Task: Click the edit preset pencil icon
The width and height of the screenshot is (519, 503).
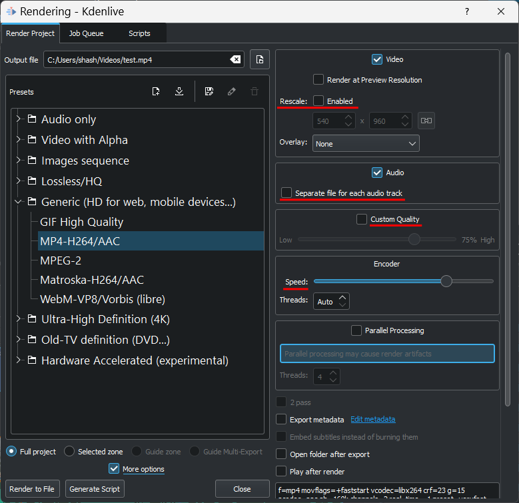Action: [232, 92]
